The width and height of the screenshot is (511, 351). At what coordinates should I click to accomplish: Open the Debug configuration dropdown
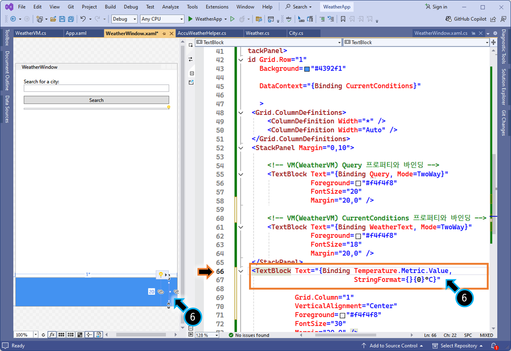tap(125, 19)
